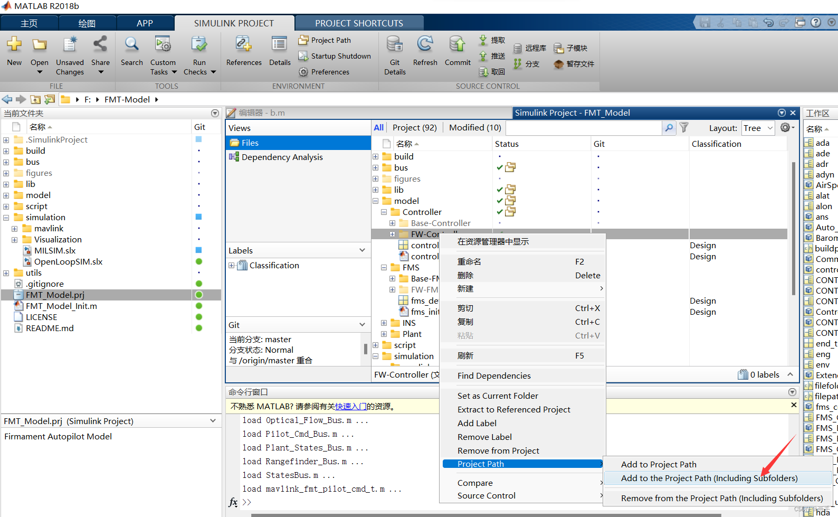Open 远程库 remote settings
The image size is (838, 517).
point(530,48)
